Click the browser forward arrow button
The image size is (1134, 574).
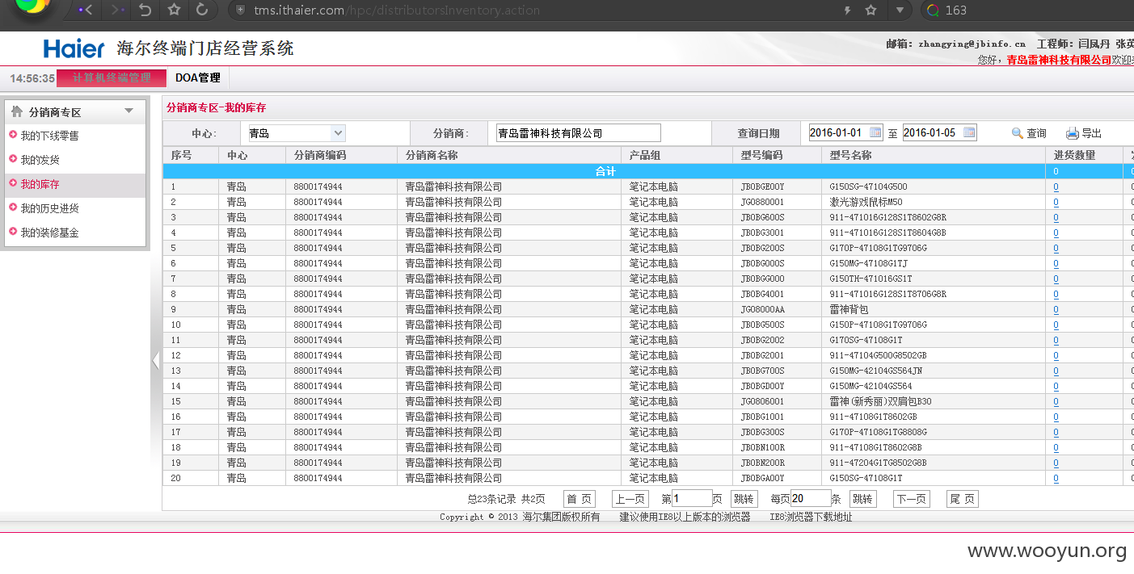[118, 10]
